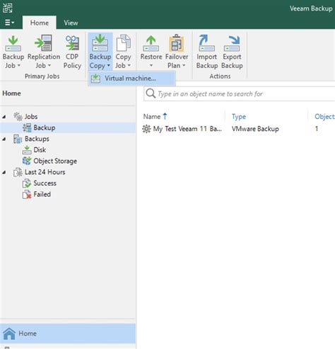Click the Success status icon in tree
This screenshot has width=335, height=349.
[x=27, y=183]
